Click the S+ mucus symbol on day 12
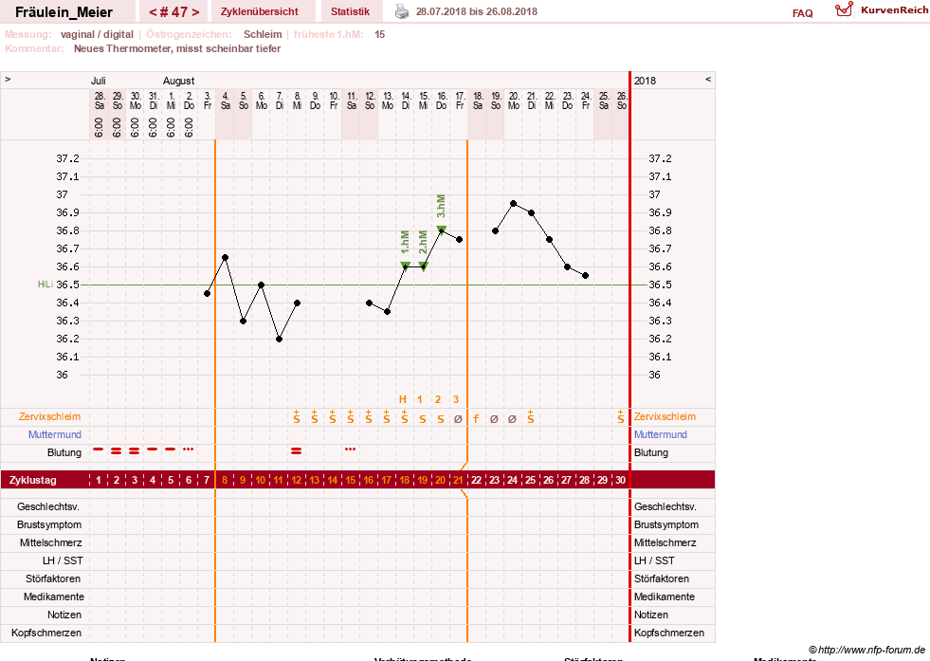Image resolution: width=930 pixels, height=661 pixels. [x=297, y=416]
